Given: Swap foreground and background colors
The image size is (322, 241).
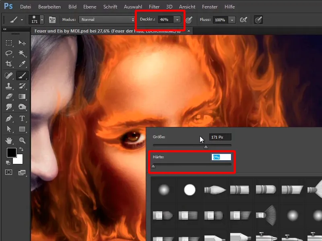Looking at the screenshot, I should 21,149.
